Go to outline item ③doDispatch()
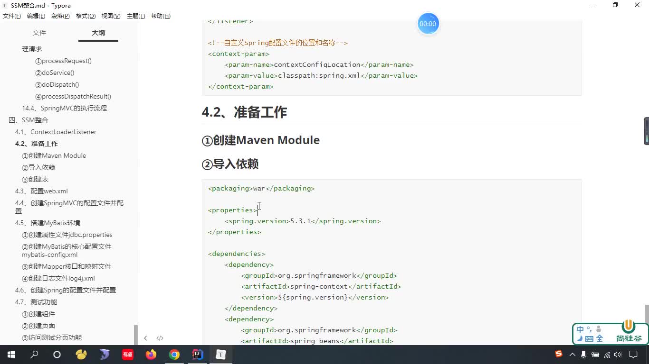This screenshot has width=649, height=364. (x=57, y=84)
